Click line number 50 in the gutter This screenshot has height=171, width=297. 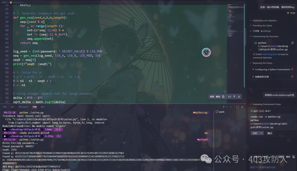[7, 72]
